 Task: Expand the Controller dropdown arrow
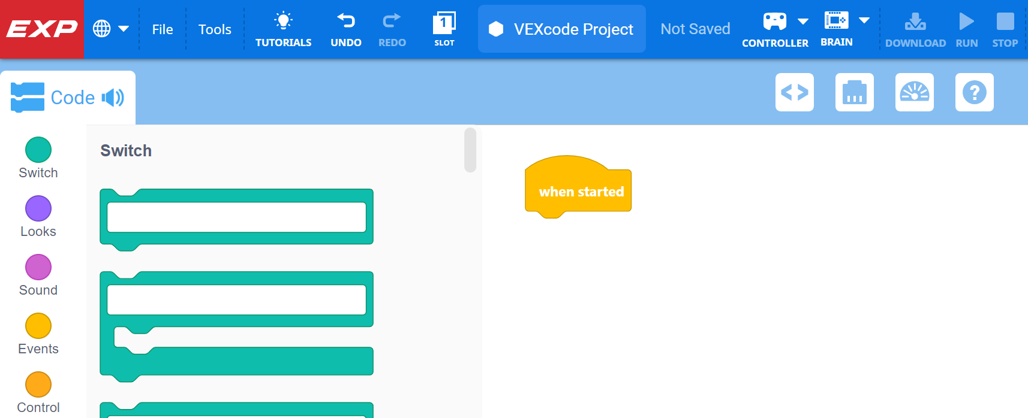click(x=803, y=22)
